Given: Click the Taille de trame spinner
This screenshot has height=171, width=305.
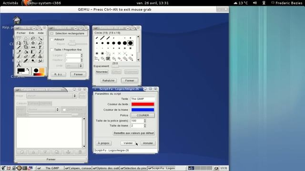Looking at the screenshot, I should 145,126.
